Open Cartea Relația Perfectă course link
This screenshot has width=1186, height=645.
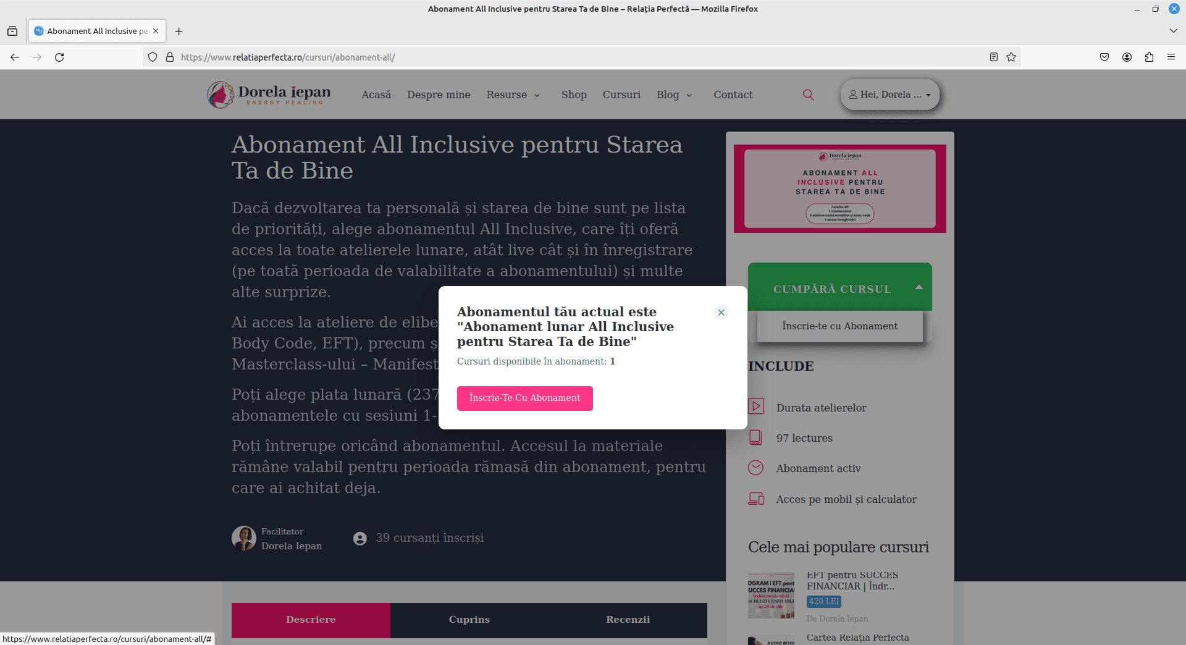tap(857, 638)
